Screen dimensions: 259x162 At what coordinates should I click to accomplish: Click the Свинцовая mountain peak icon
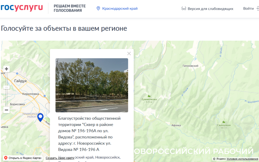click(224, 122)
